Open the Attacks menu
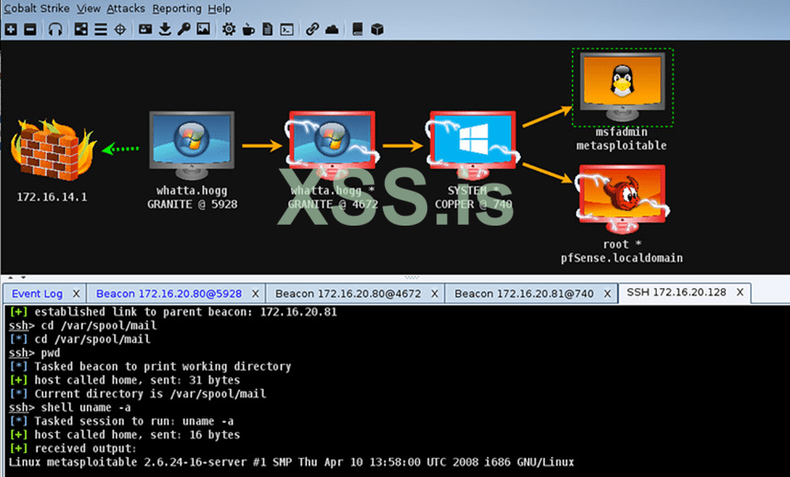The width and height of the screenshot is (790, 477). coord(126,8)
